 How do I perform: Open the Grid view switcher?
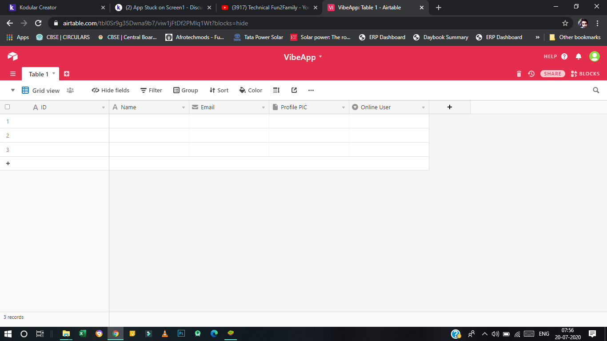pos(41,90)
